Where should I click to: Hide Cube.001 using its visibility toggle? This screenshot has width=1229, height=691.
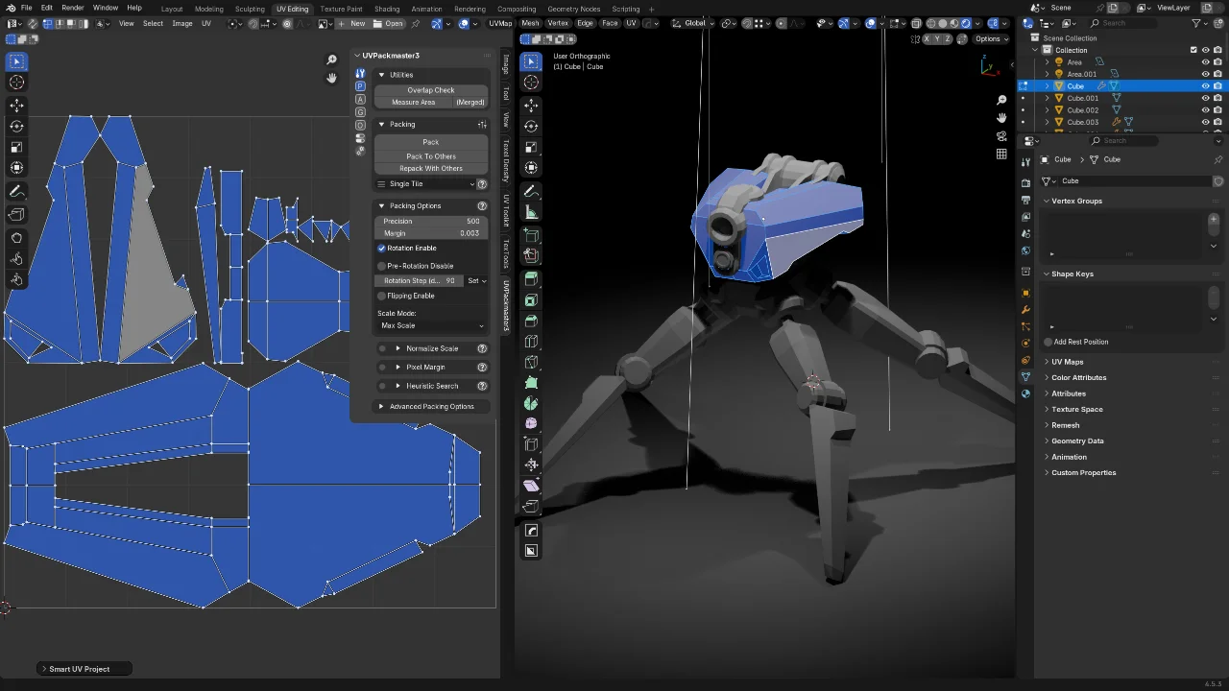1205,98
